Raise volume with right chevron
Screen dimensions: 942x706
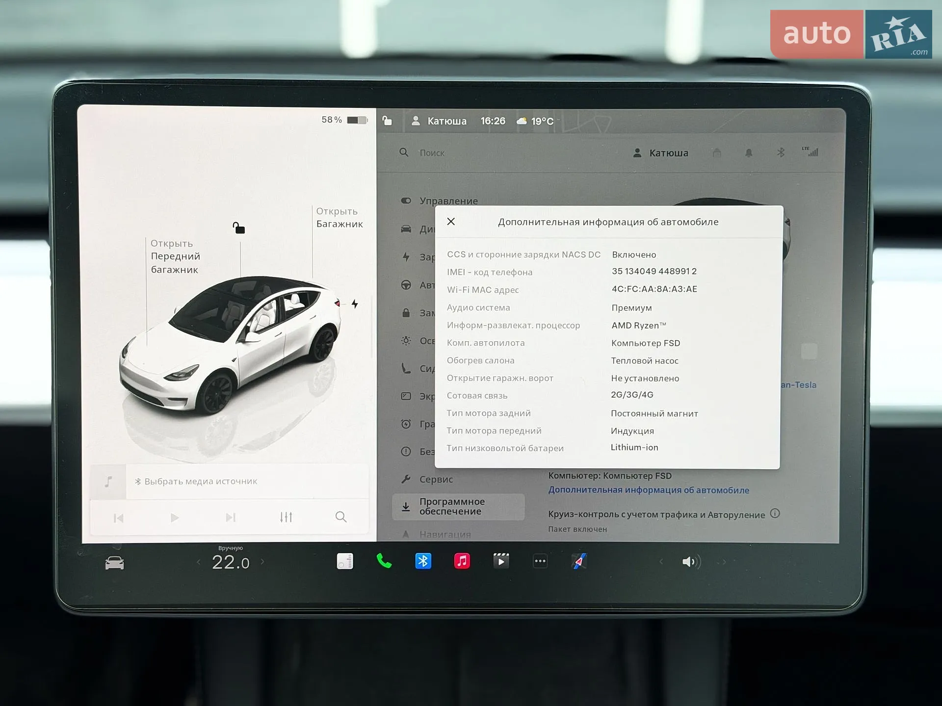point(724,562)
